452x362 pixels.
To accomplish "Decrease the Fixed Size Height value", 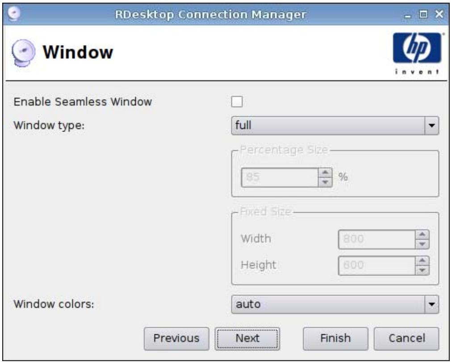I will tap(422, 270).
